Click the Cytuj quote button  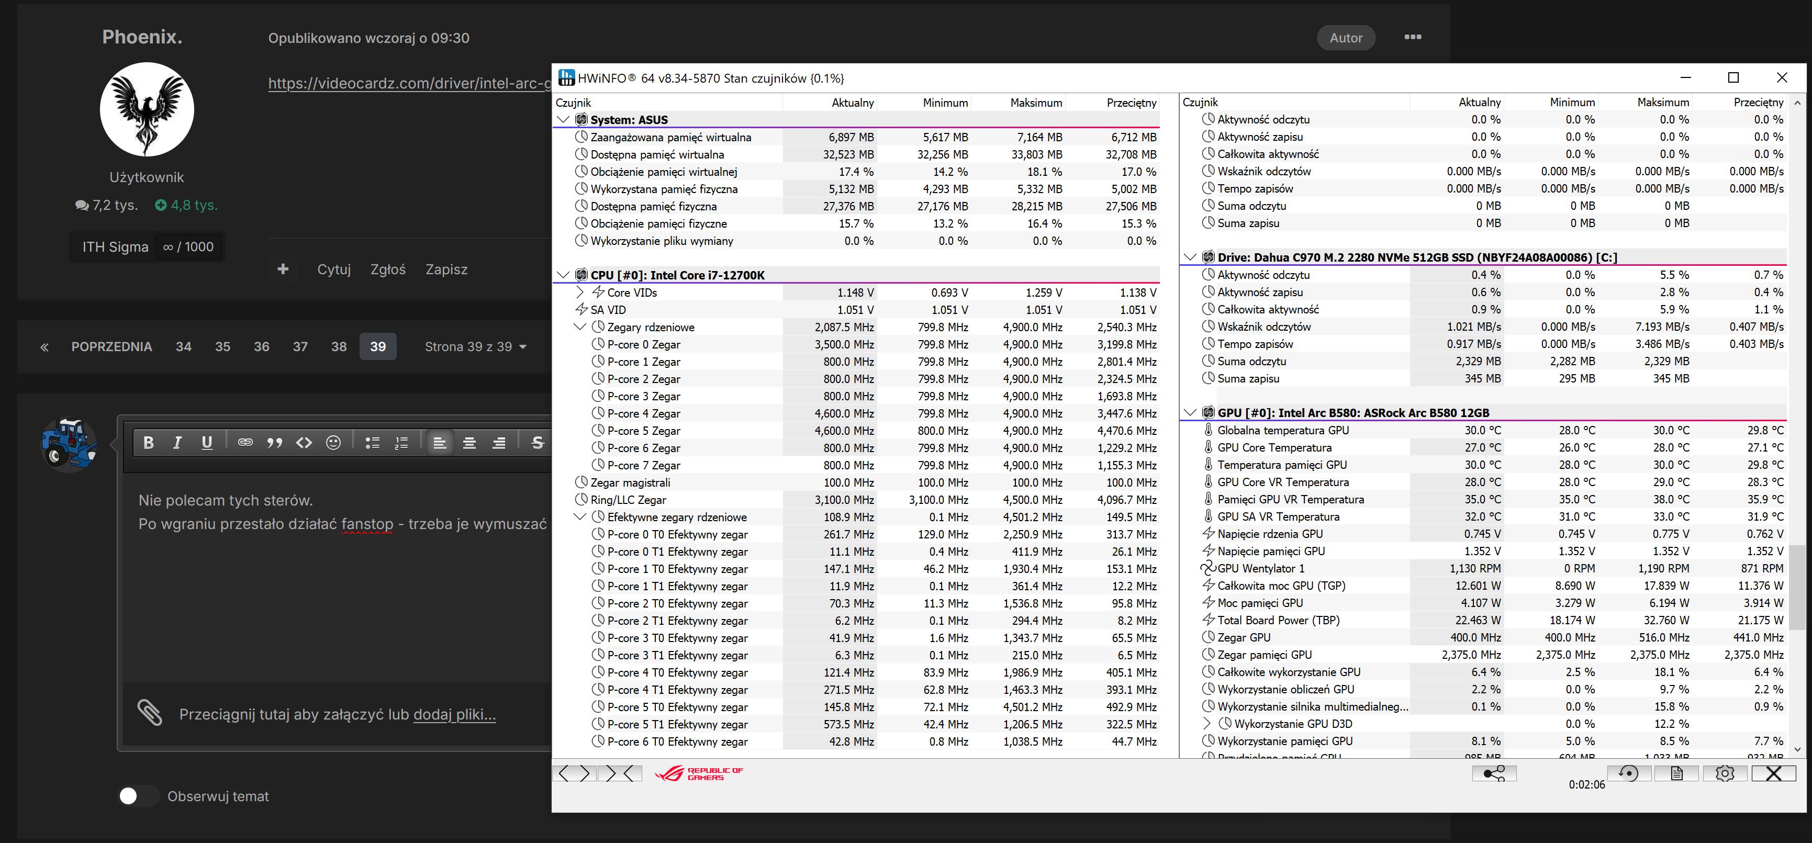(333, 269)
